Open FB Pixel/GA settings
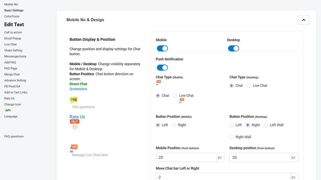The height and width of the screenshot is (180, 321). (x=12, y=86)
